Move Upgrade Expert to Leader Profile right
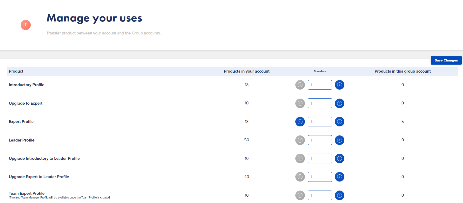The image size is (463, 203). point(340,177)
